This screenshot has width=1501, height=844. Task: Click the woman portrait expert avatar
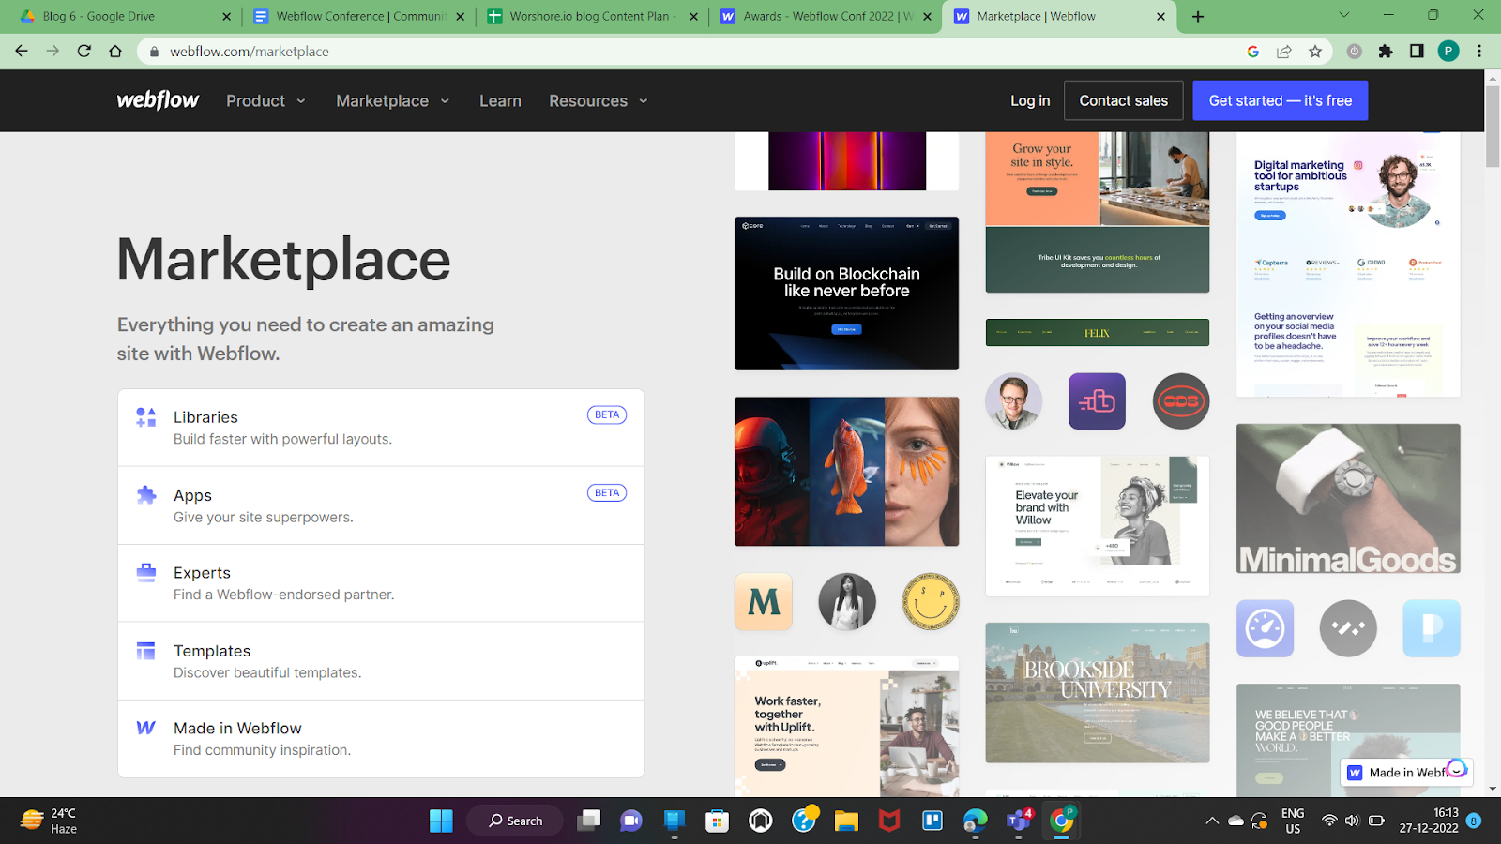click(847, 601)
